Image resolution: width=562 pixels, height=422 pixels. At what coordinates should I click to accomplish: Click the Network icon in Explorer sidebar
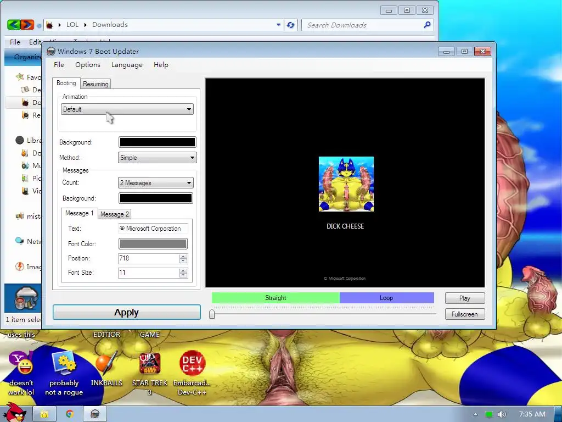click(20, 241)
